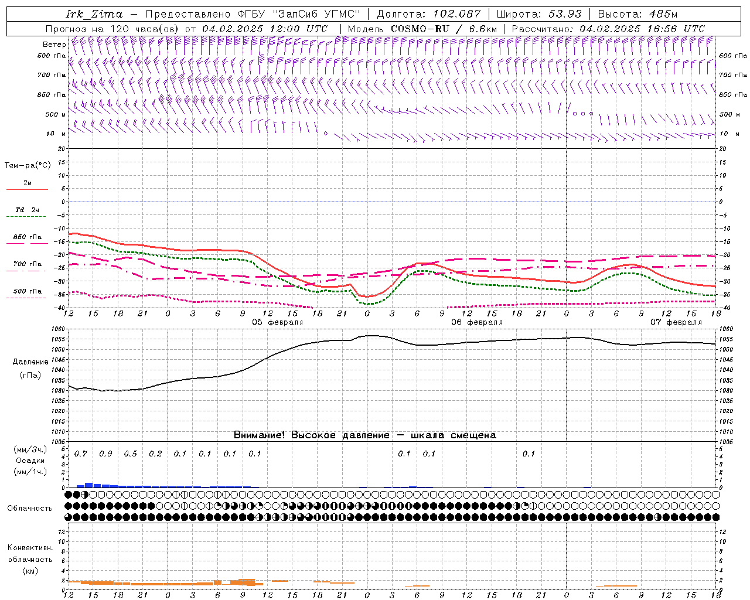This screenshot has width=750, height=600.
Task: Select the Давление pressure axis label
Action: point(30,362)
